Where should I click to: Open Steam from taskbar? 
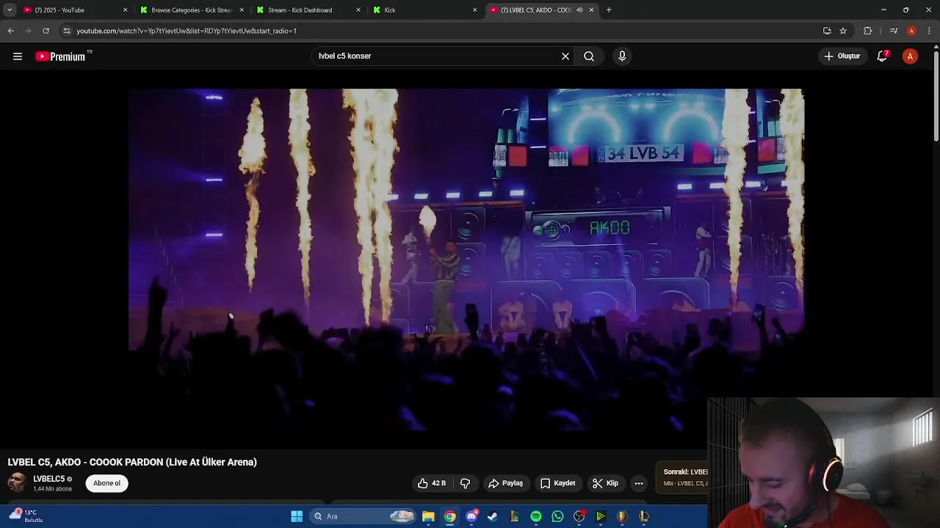click(493, 516)
